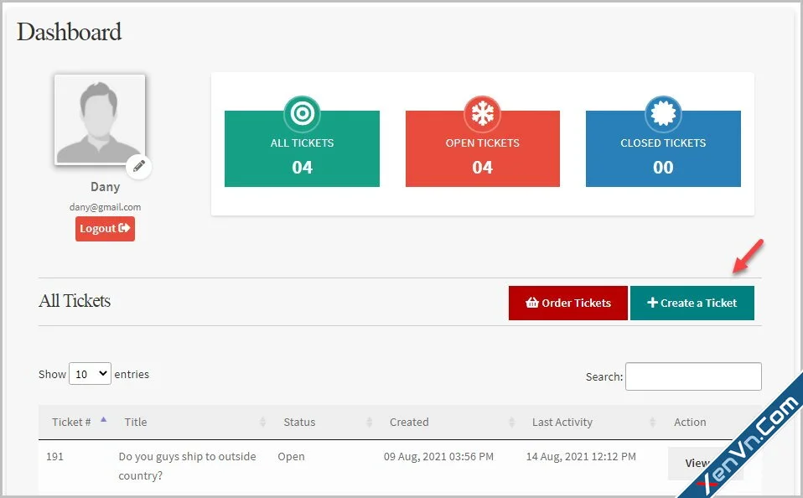Click the target icon above All Tickets

(x=302, y=112)
